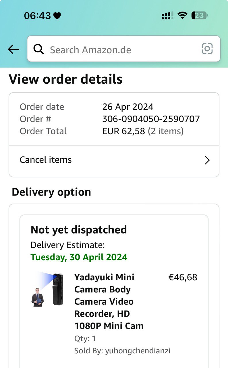This screenshot has height=368, width=228.
Task: Tap the 06:43 clock in status bar
Action: tap(37, 16)
